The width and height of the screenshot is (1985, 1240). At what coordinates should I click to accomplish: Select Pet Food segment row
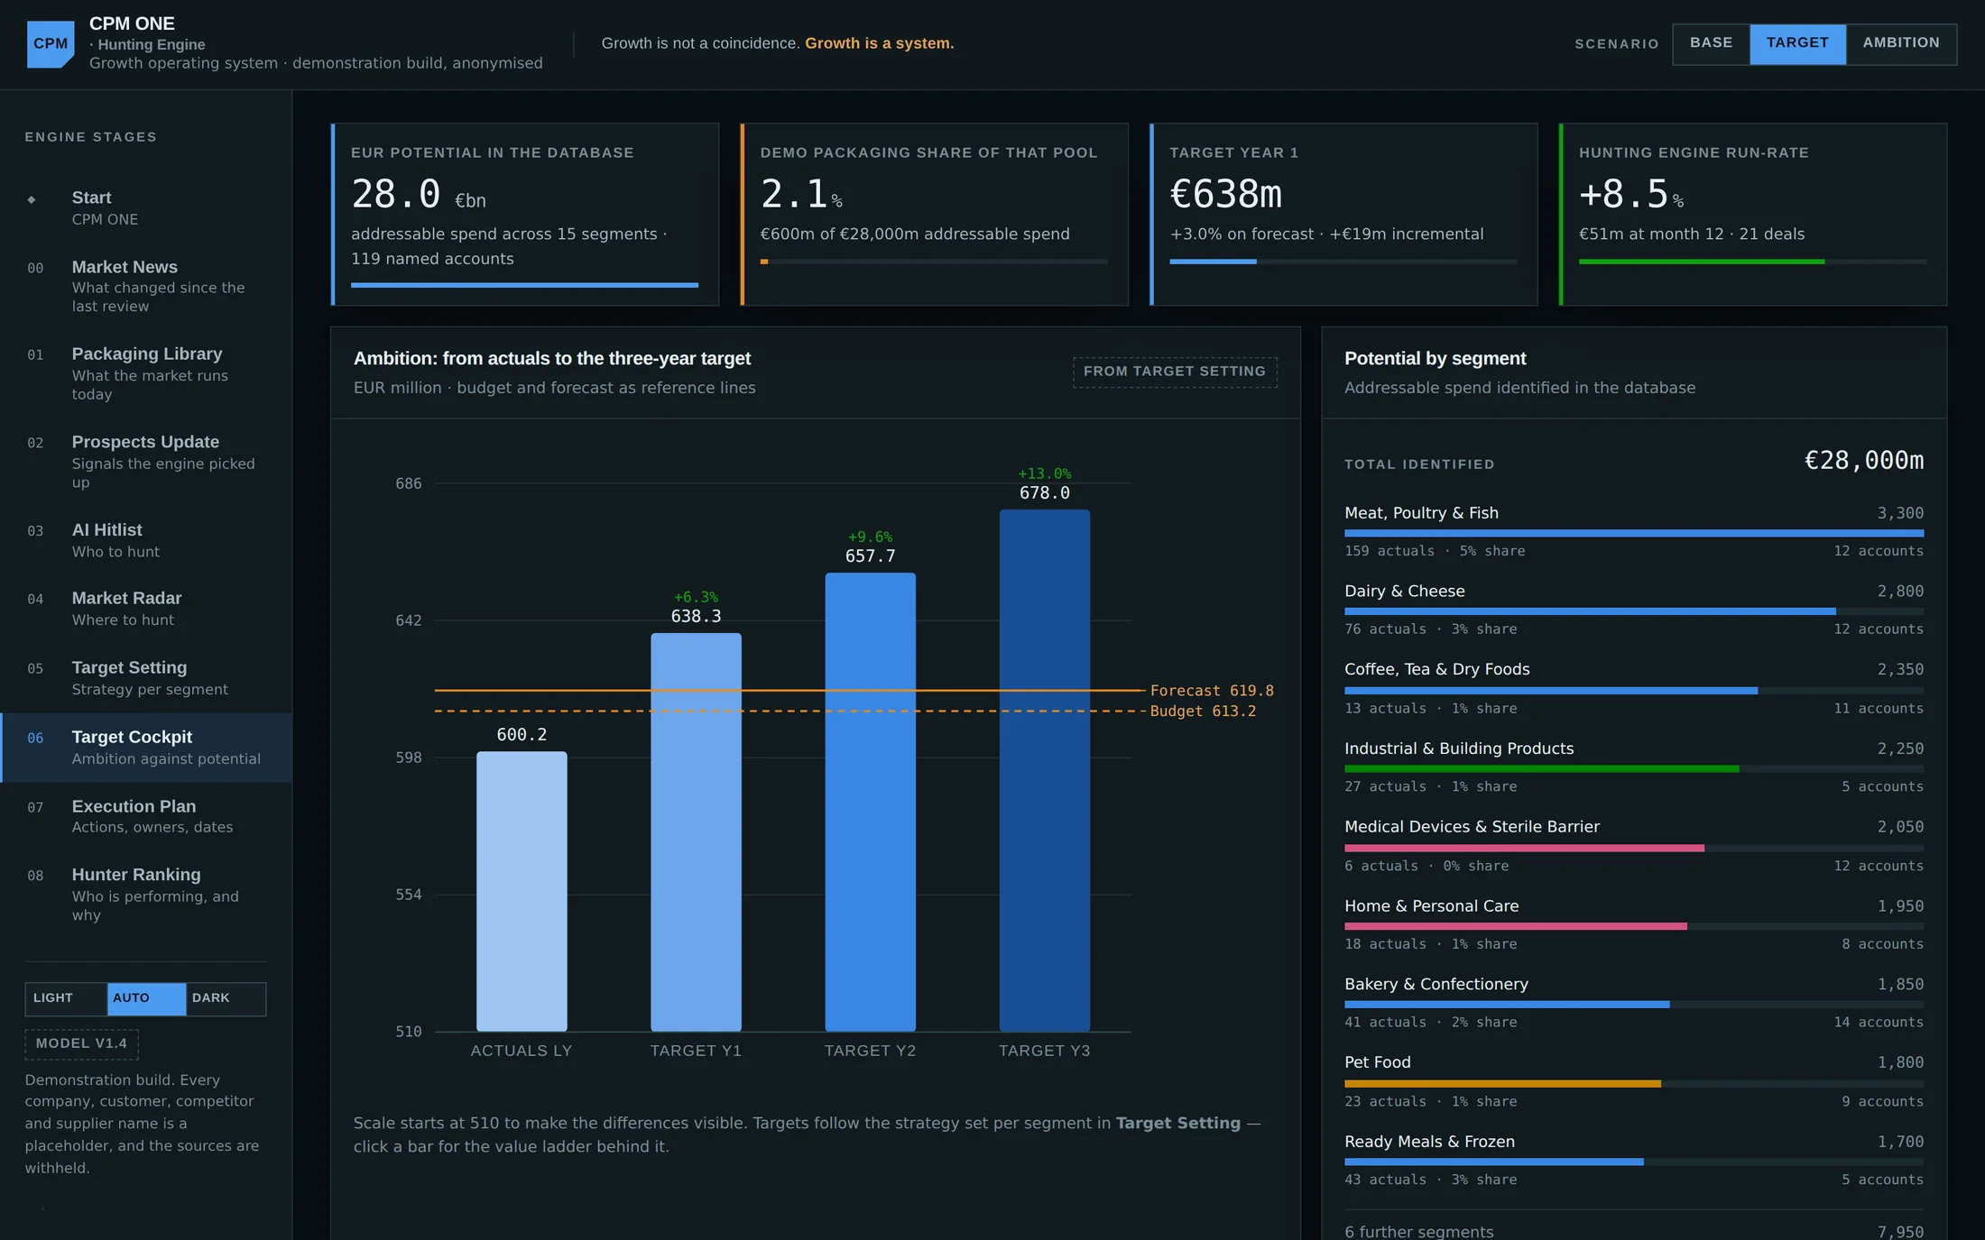[1634, 1081]
